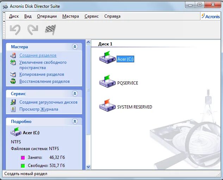Image resolution: width=223 pixels, height=180 pixels.
Task: Click the menu bar drag handle grip
Action: click(4, 16)
